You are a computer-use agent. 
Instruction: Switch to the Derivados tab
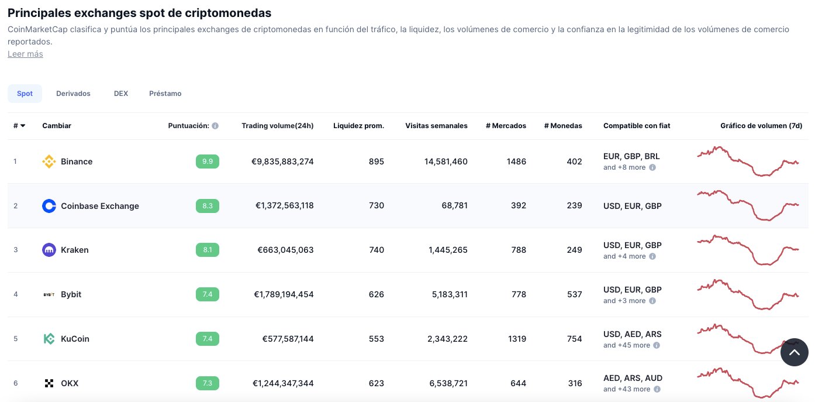(73, 94)
